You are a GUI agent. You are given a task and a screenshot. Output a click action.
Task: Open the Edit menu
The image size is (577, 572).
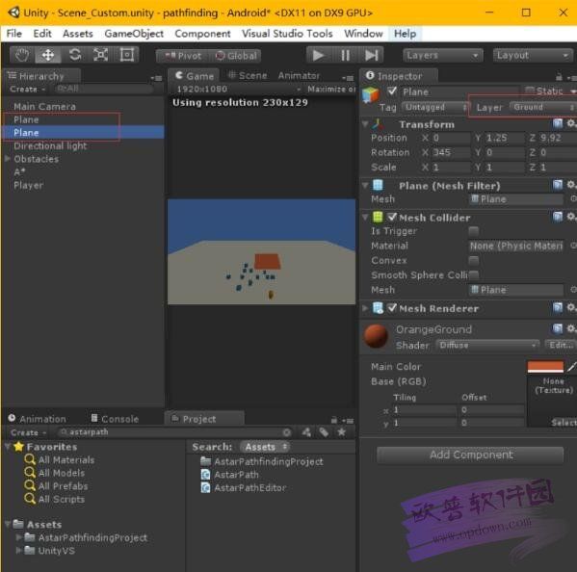[42, 34]
